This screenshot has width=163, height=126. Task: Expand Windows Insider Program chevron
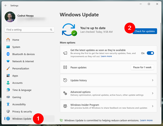pyautogui.click(x=152, y=106)
